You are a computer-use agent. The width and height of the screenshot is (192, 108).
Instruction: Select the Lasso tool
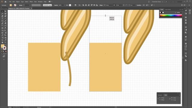coord(5,14)
